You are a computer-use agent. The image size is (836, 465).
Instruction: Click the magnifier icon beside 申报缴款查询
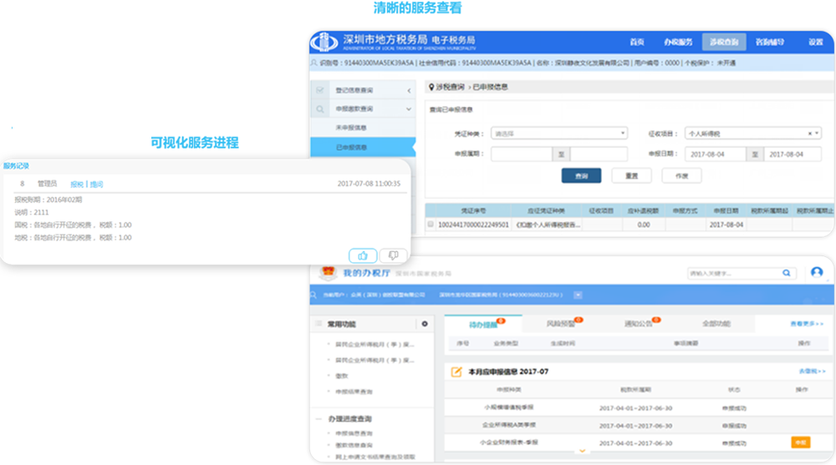[320, 109]
